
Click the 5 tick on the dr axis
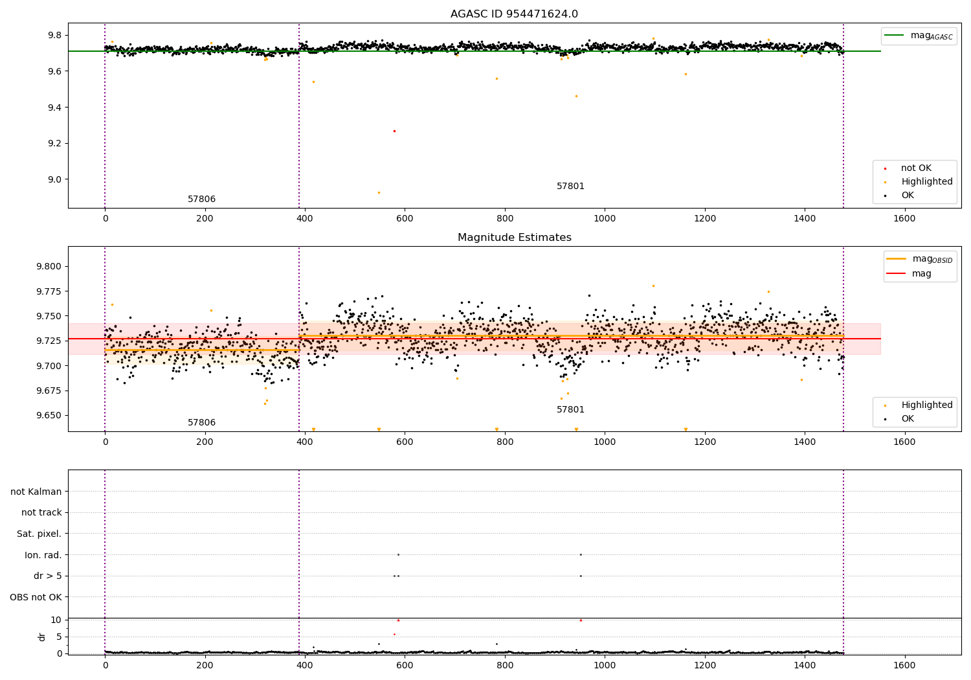(x=59, y=637)
